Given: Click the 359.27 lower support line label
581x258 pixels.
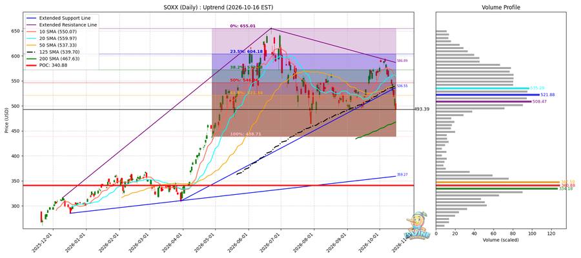Looking at the screenshot, I should pos(402,174).
